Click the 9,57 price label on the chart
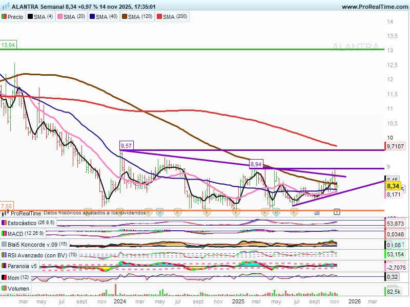Image resolution: width=410 pixels, height=307 pixels. 126,146
